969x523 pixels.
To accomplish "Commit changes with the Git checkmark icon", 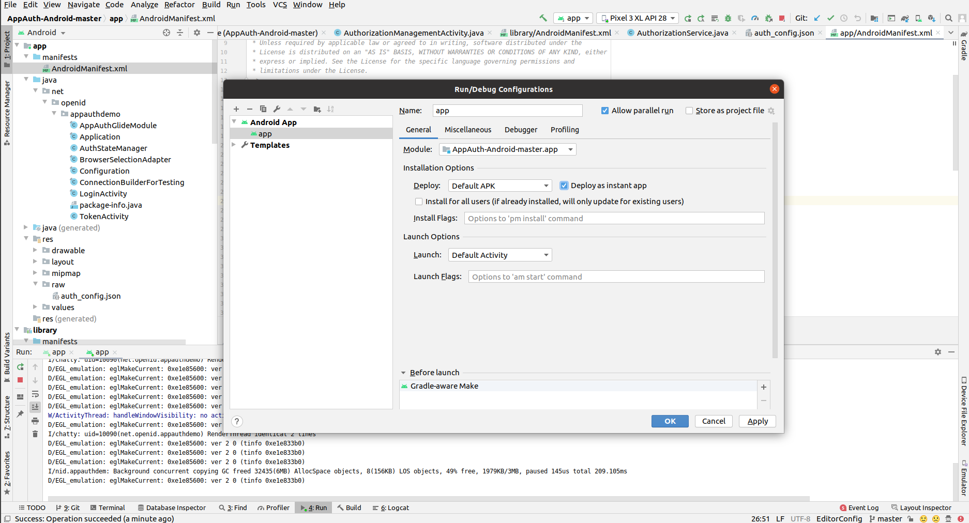I will coord(831,18).
